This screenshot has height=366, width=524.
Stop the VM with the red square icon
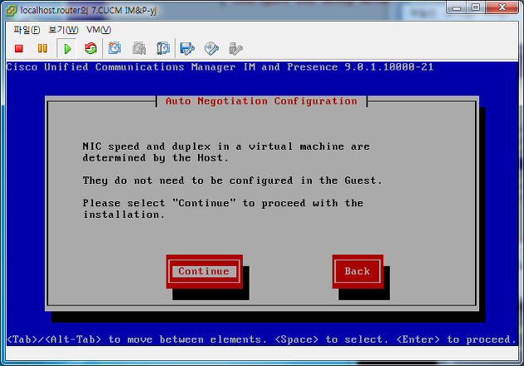[x=18, y=49]
